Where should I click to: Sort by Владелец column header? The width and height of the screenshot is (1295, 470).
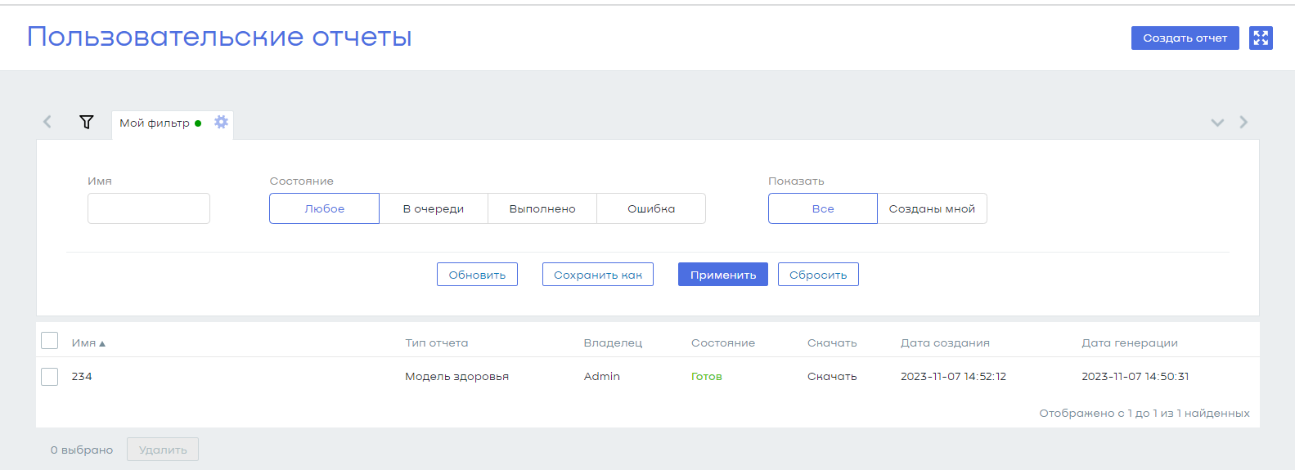coord(613,343)
